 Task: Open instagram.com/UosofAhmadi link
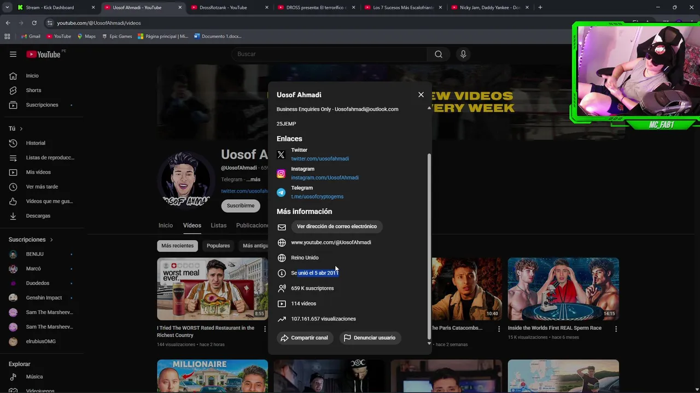pyautogui.click(x=325, y=177)
